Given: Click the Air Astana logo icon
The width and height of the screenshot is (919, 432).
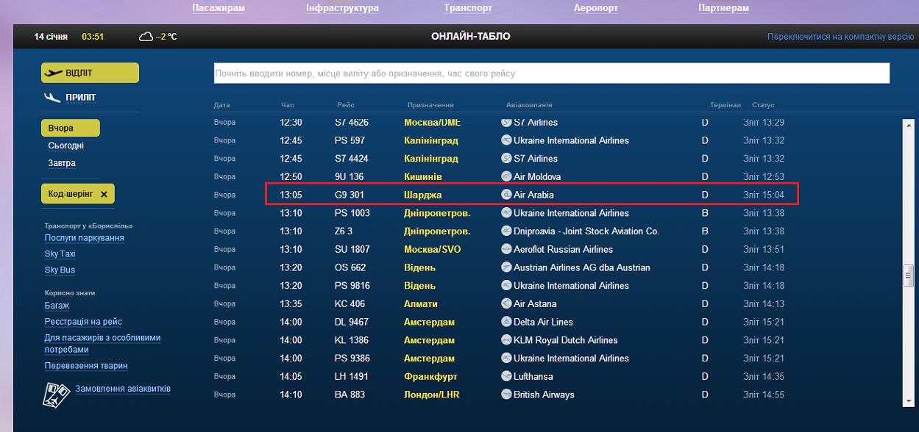Looking at the screenshot, I should (506, 303).
